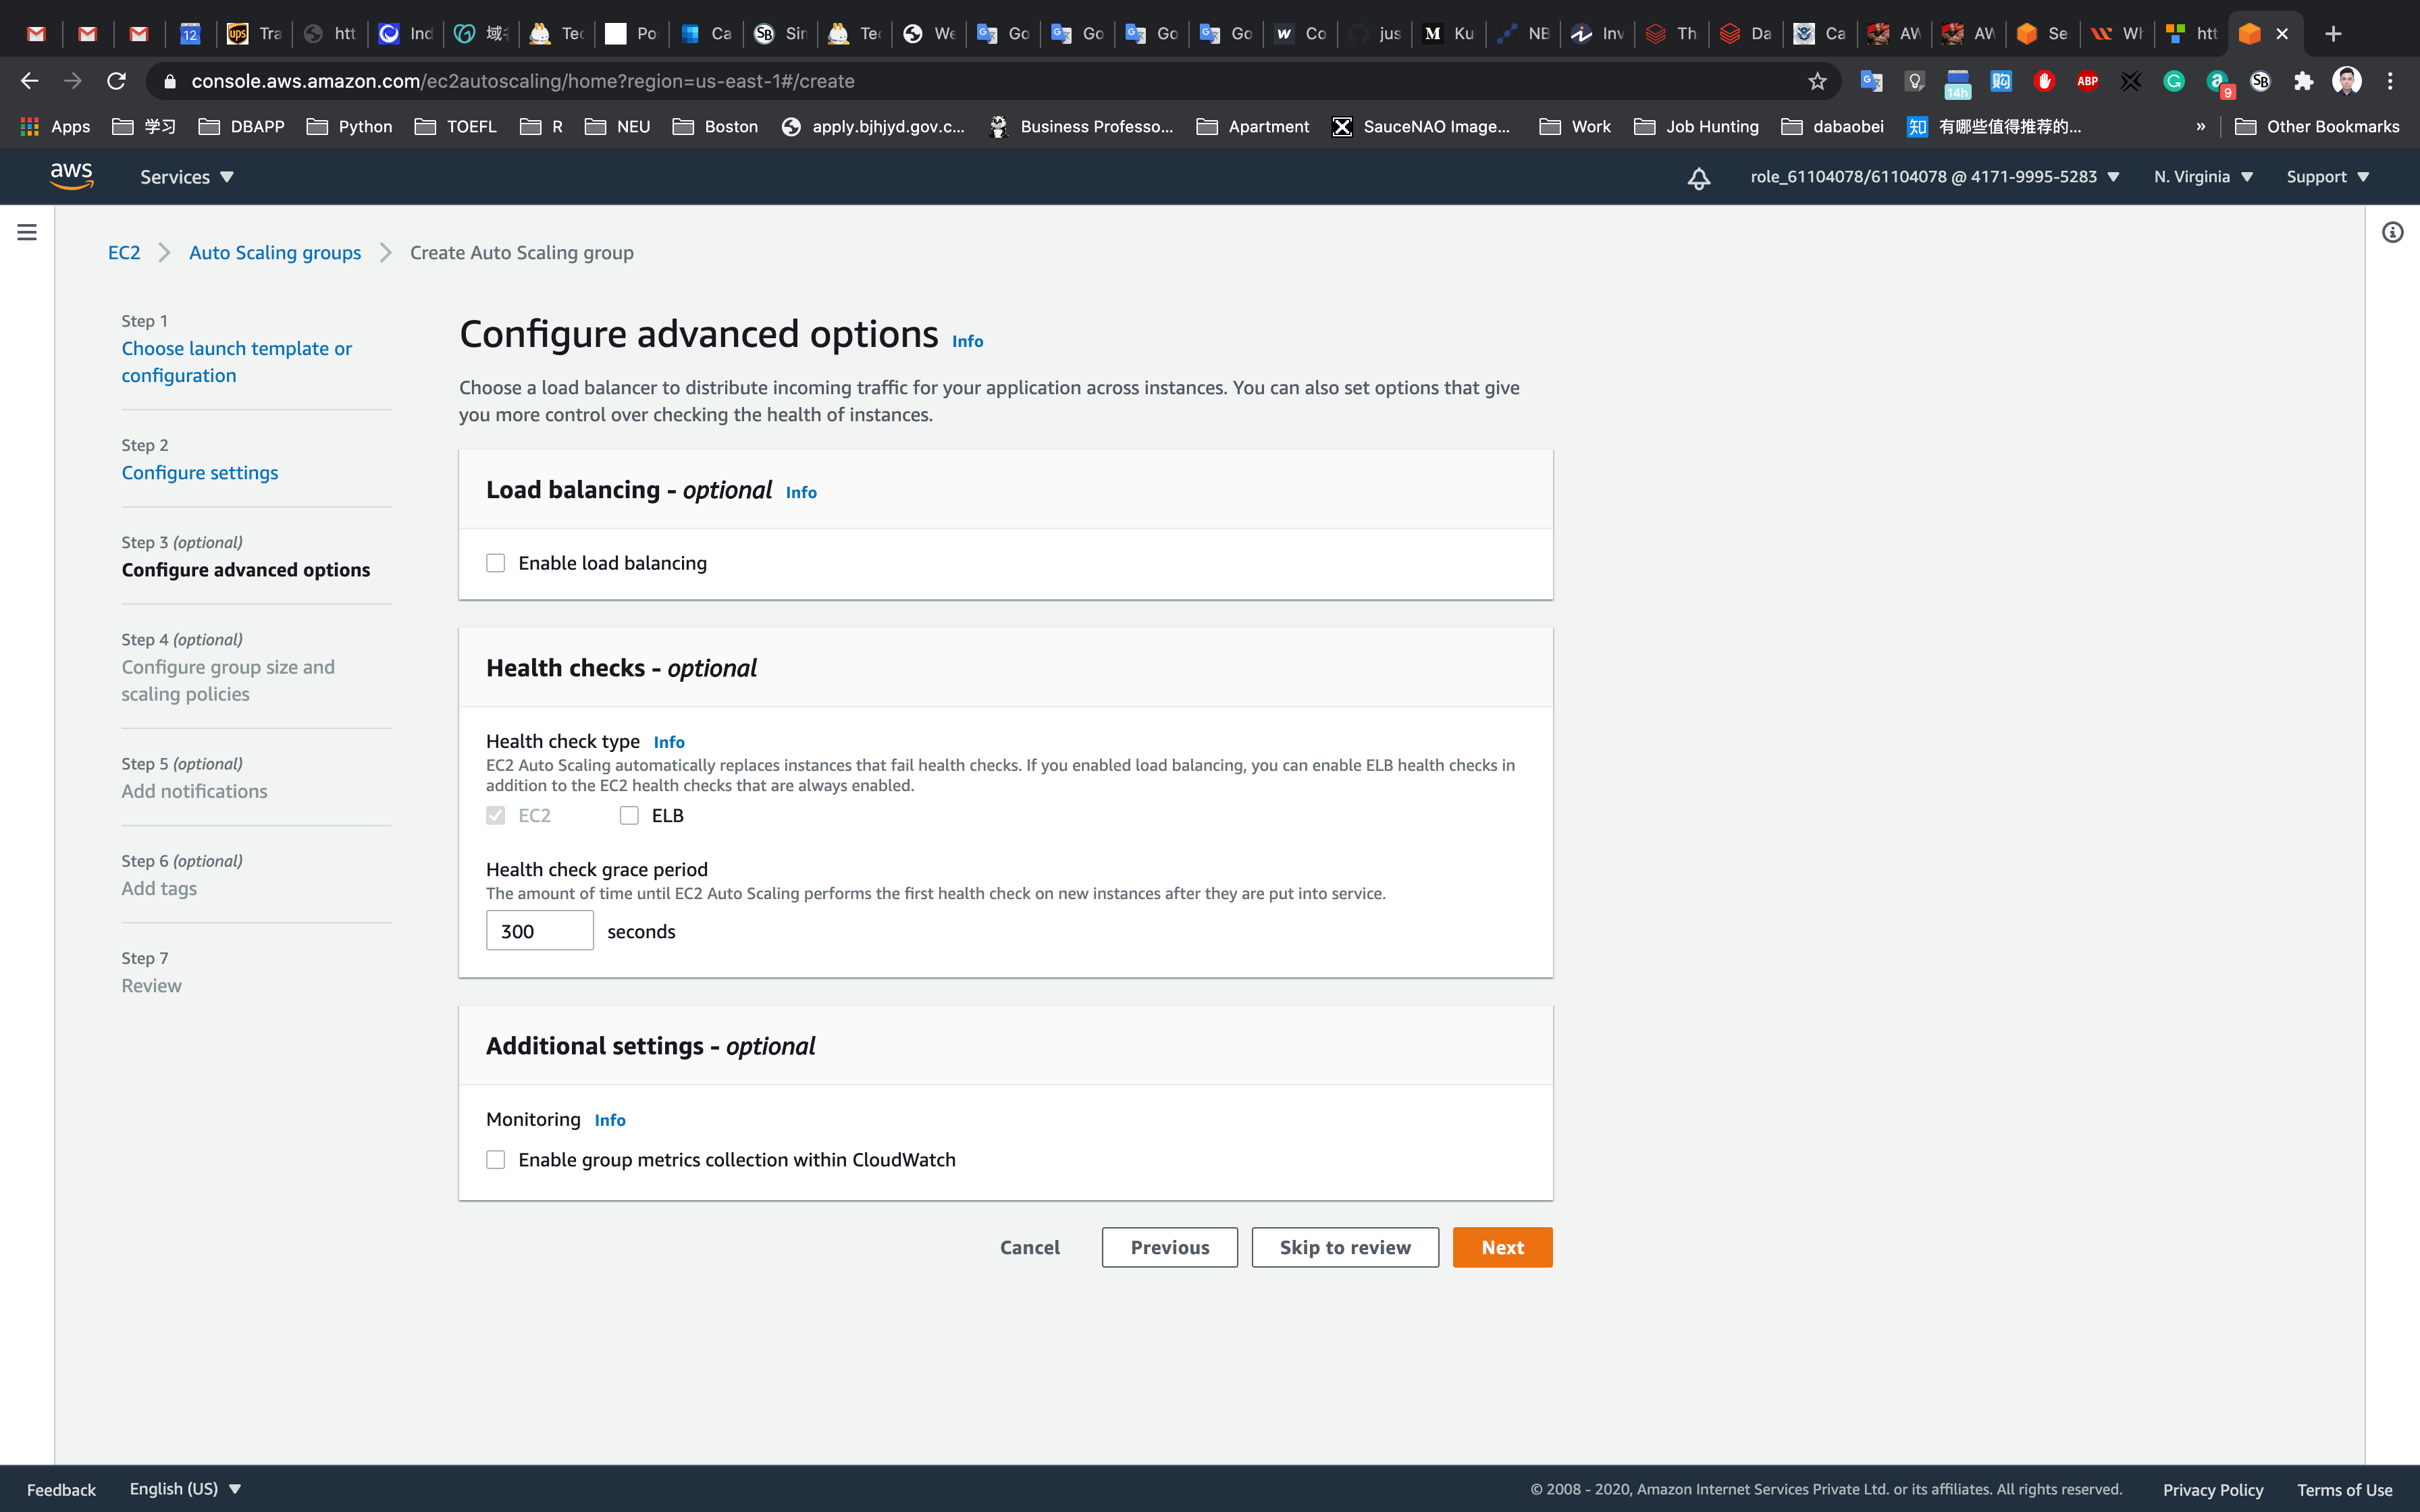Open the hamburger side navigation menu
Viewport: 2420px width, 1512px height.
[27, 232]
